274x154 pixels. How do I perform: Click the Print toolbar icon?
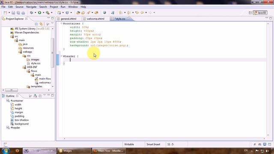pos(23,12)
